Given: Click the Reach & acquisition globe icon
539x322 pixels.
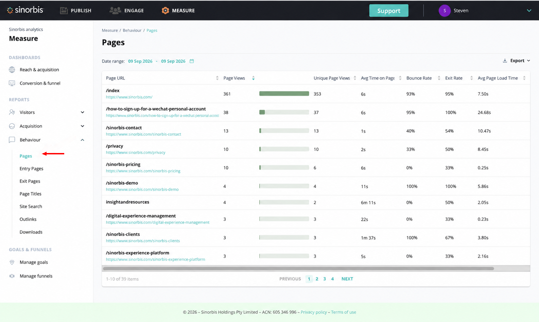Looking at the screenshot, I should pos(12,70).
